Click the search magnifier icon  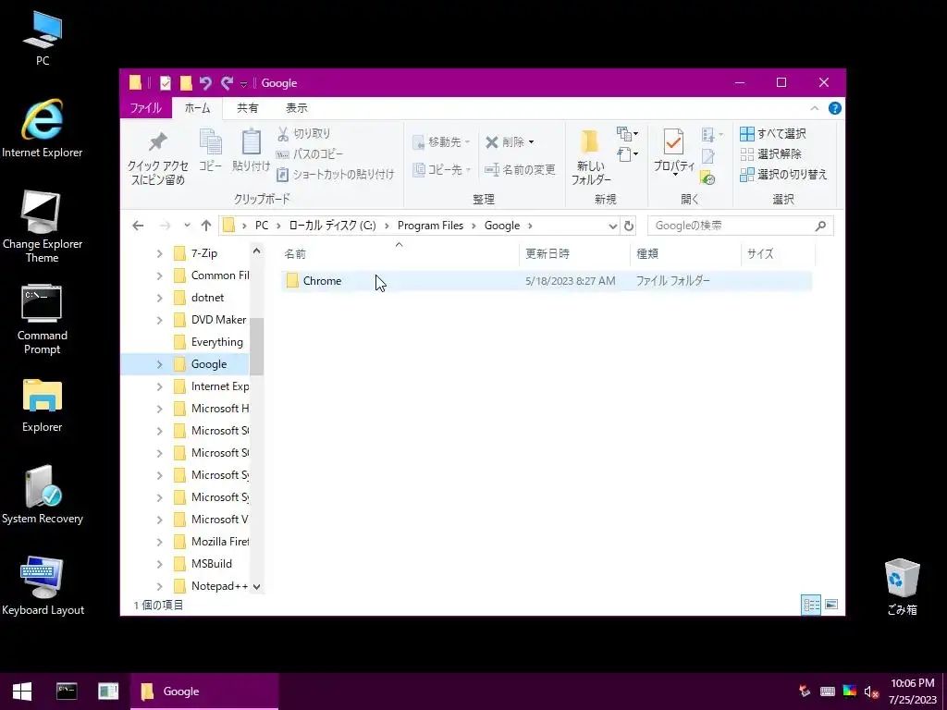pos(820,226)
